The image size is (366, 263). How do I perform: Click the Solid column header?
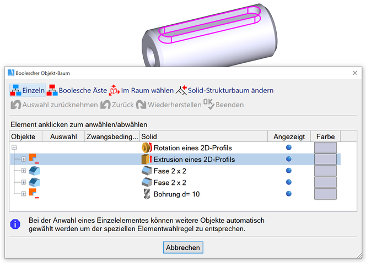[x=203, y=136]
